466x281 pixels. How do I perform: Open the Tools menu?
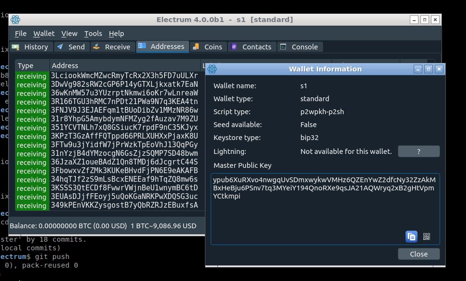click(93, 34)
